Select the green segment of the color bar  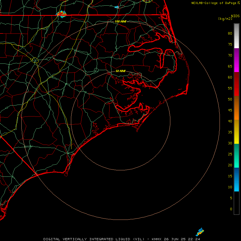236,156
